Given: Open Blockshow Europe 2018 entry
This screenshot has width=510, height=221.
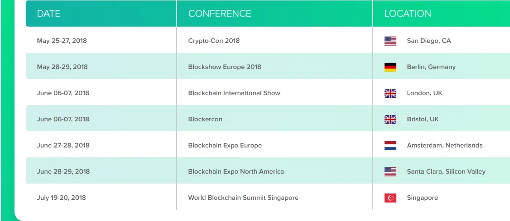Looking at the screenshot, I should (x=224, y=67).
